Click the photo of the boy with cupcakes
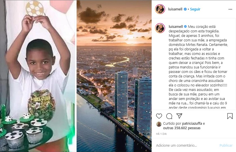Screen dimensions: 236x152 38,76
